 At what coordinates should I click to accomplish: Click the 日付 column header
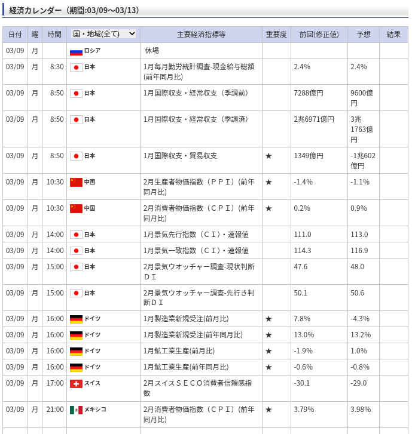pos(15,35)
